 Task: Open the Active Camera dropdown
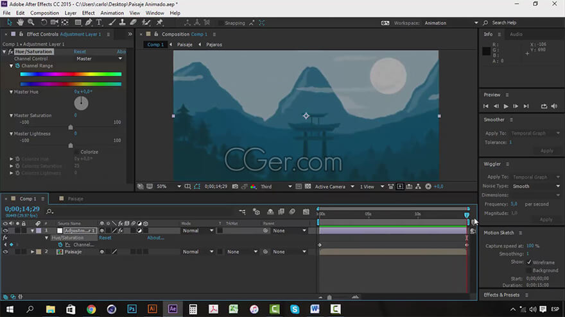click(335, 186)
